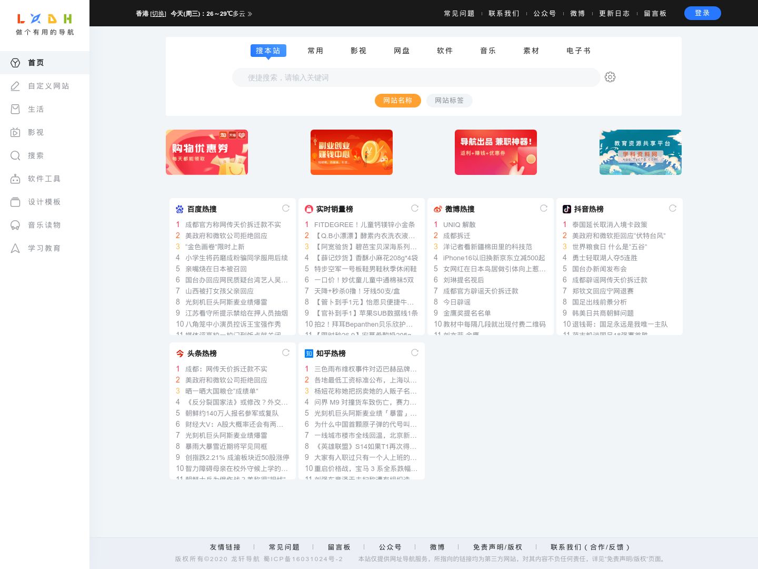Open sales item FITDEGREE！儿童钙镁锌小金条
758x569 pixels.
tap(364, 224)
